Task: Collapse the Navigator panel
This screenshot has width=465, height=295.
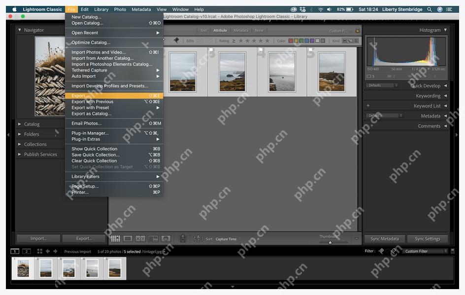Action: (20, 30)
